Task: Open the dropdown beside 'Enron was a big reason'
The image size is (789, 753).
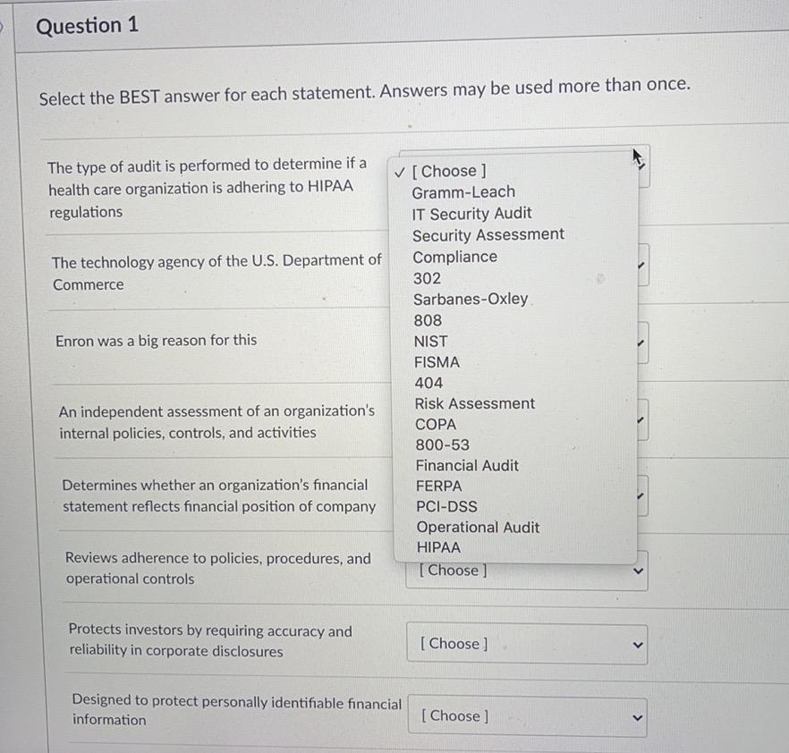Action: (x=640, y=342)
